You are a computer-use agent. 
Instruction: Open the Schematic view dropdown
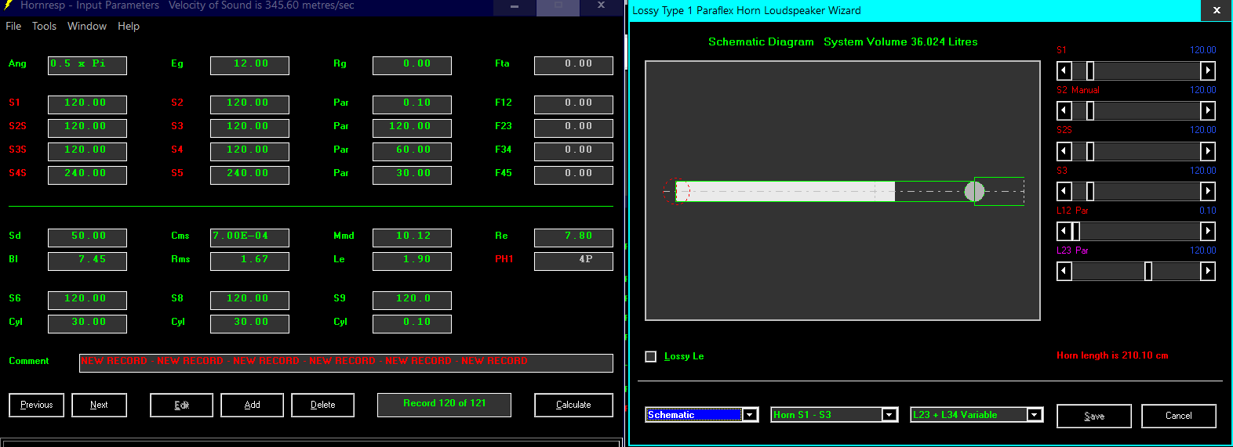pyautogui.click(x=751, y=415)
